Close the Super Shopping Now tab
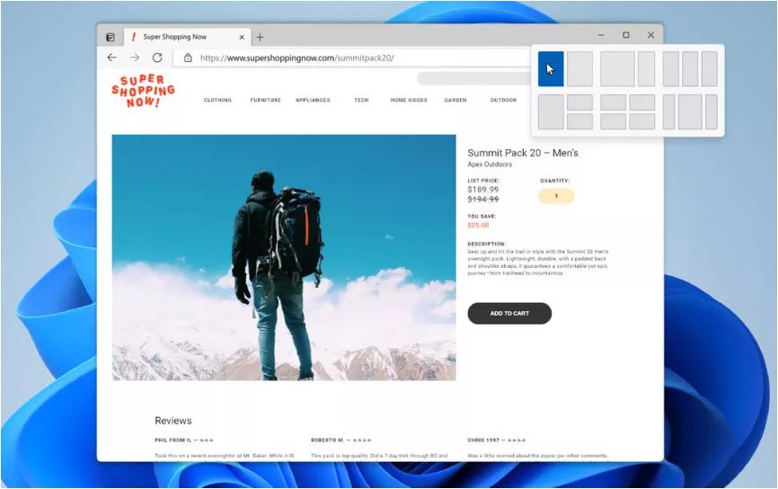 pos(242,37)
